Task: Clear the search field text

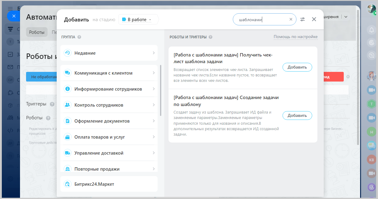Action: (x=291, y=19)
